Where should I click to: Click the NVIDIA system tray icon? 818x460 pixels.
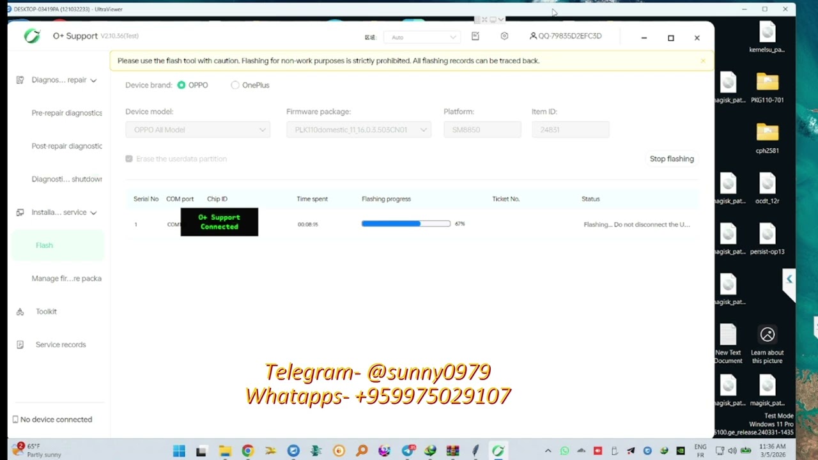click(x=681, y=451)
